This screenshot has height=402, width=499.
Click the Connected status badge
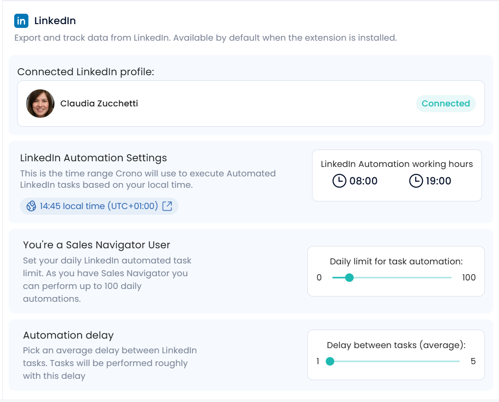tap(446, 104)
